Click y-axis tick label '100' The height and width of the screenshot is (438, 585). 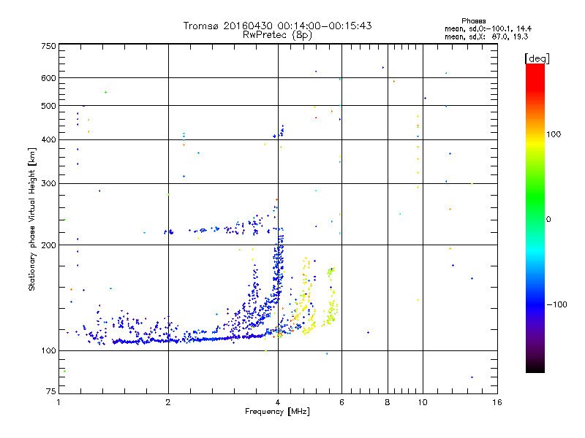click(x=48, y=351)
